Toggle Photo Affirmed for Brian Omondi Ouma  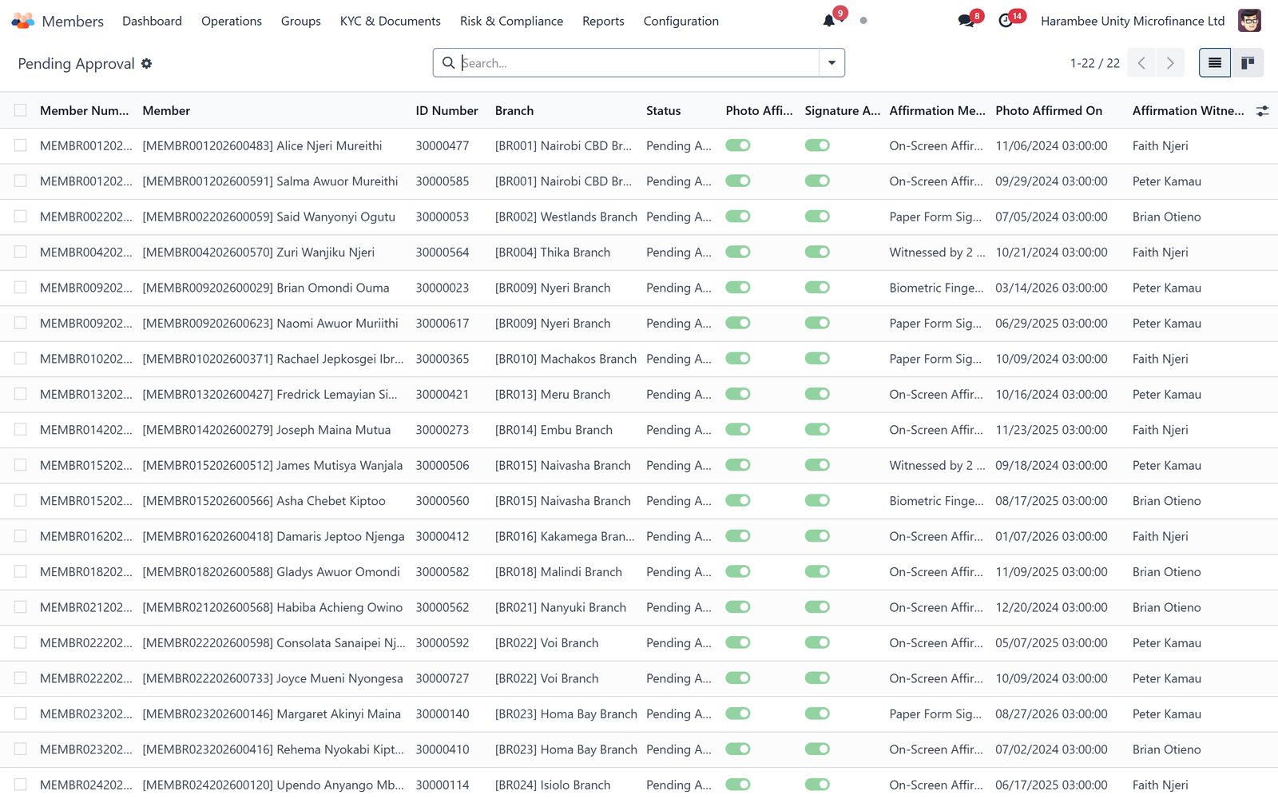(738, 288)
